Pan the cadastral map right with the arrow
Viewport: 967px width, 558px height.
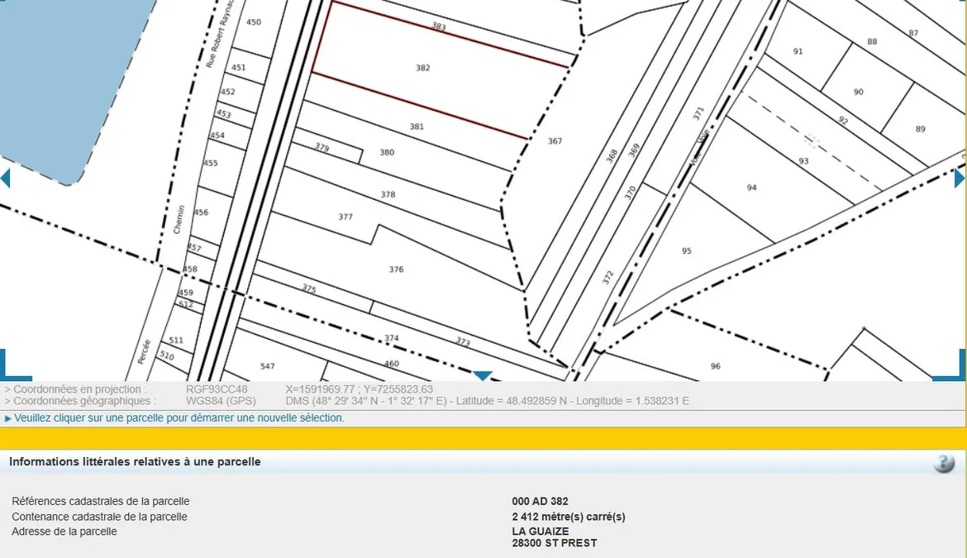(x=960, y=179)
